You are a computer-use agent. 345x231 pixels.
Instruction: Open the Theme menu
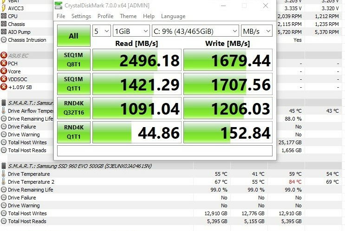point(128,16)
